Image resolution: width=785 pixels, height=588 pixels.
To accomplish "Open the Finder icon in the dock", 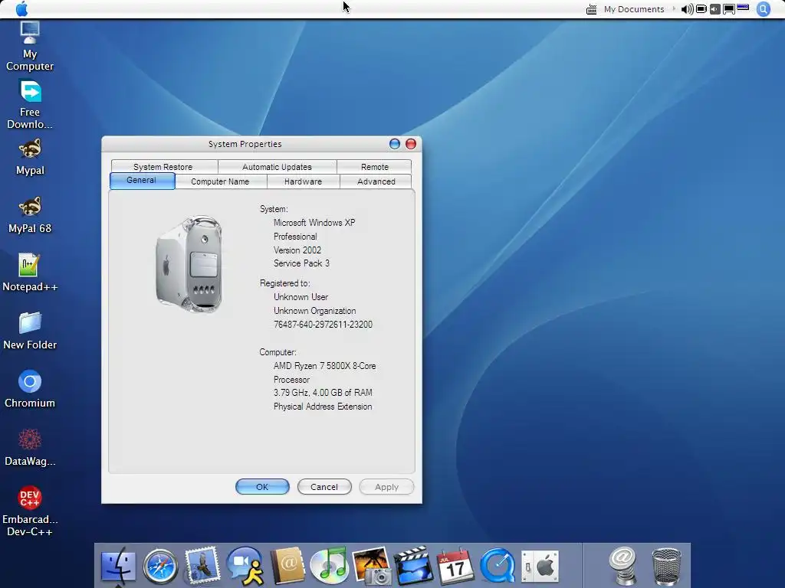I will [118, 567].
